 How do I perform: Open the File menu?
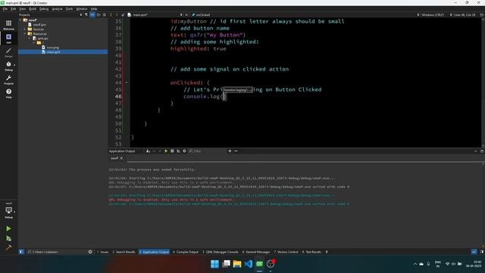[x=5, y=9]
